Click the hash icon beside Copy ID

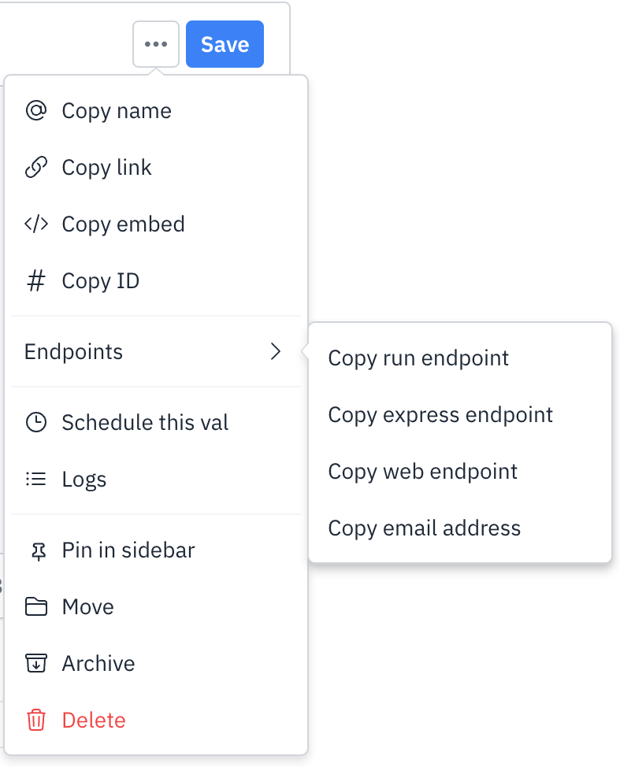[36, 281]
